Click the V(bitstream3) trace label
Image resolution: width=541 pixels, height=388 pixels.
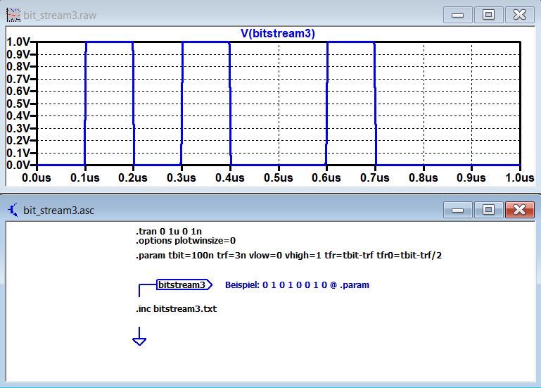click(278, 34)
